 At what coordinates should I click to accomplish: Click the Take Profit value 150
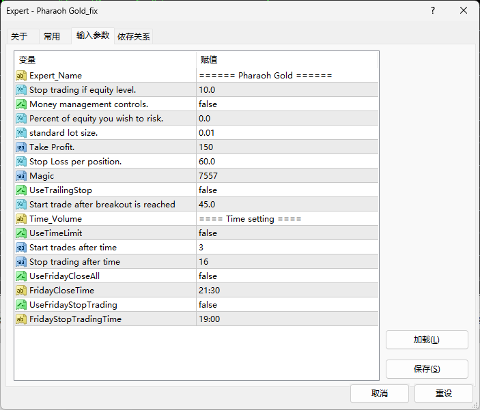click(x=206, y=147)
